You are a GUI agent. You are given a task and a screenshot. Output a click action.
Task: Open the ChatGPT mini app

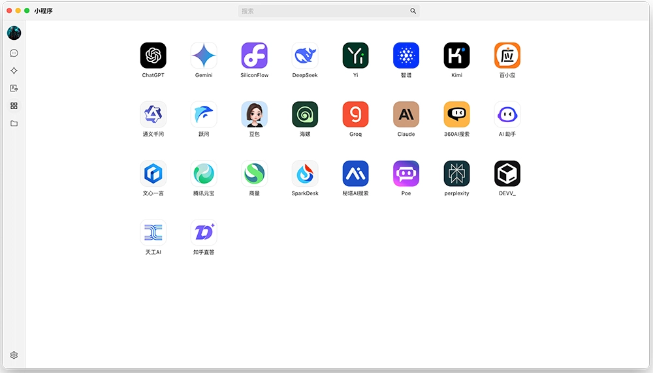(153, 56)
